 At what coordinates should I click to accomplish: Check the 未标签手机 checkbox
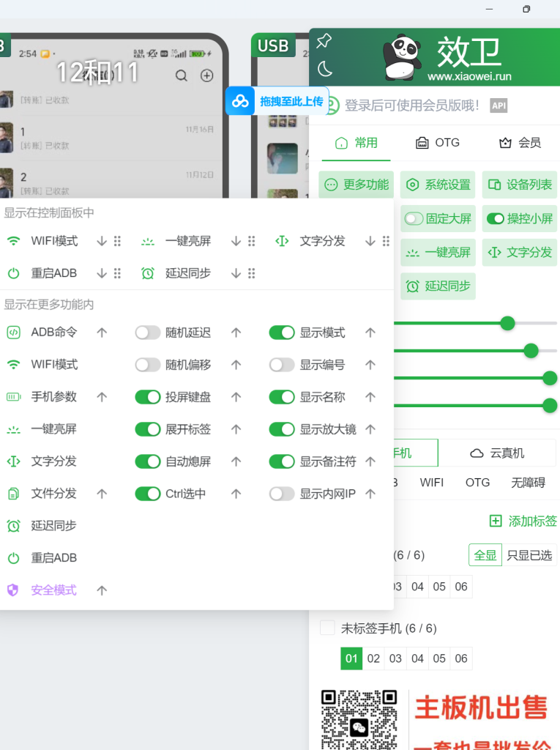click(x=327, y=628)
